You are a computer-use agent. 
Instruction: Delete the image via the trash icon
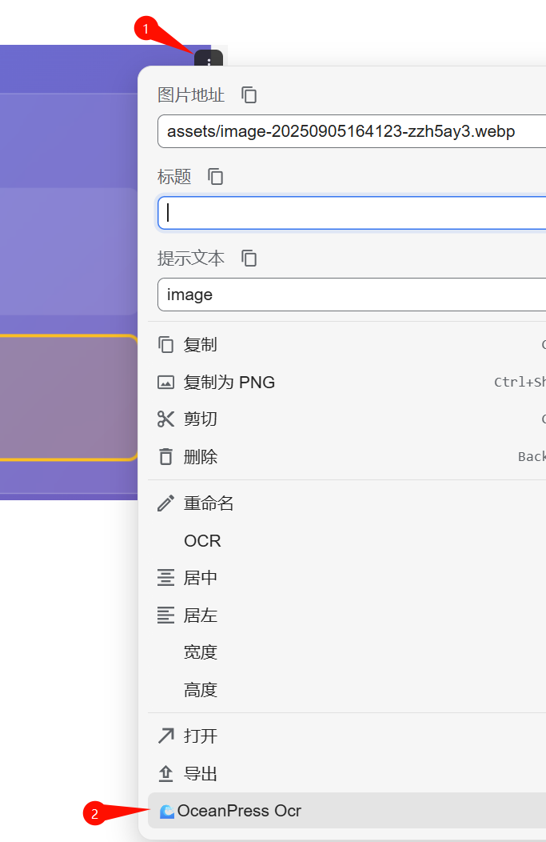point(165,456)
